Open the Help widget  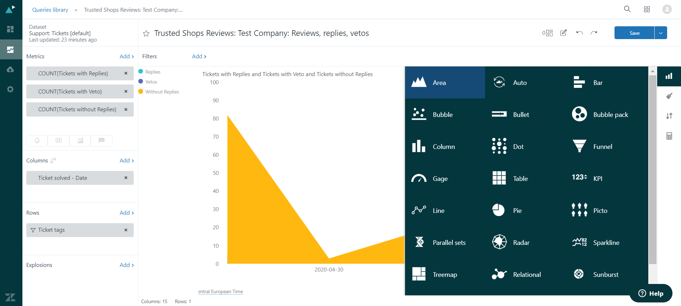(651, 293)
